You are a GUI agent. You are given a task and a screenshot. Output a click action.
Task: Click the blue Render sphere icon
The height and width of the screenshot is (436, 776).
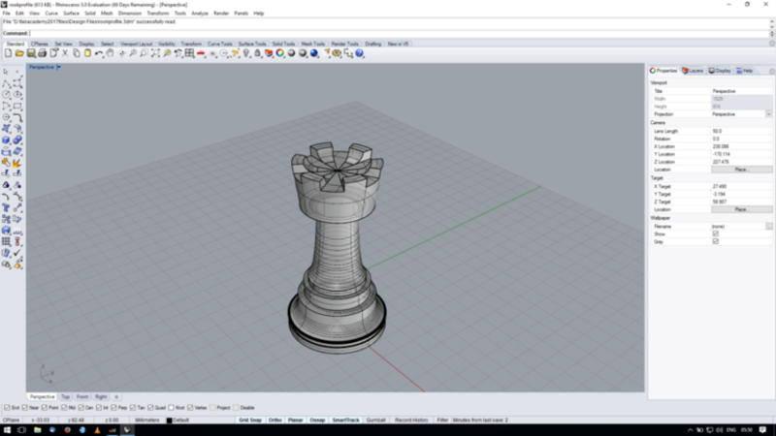(314, 53)
